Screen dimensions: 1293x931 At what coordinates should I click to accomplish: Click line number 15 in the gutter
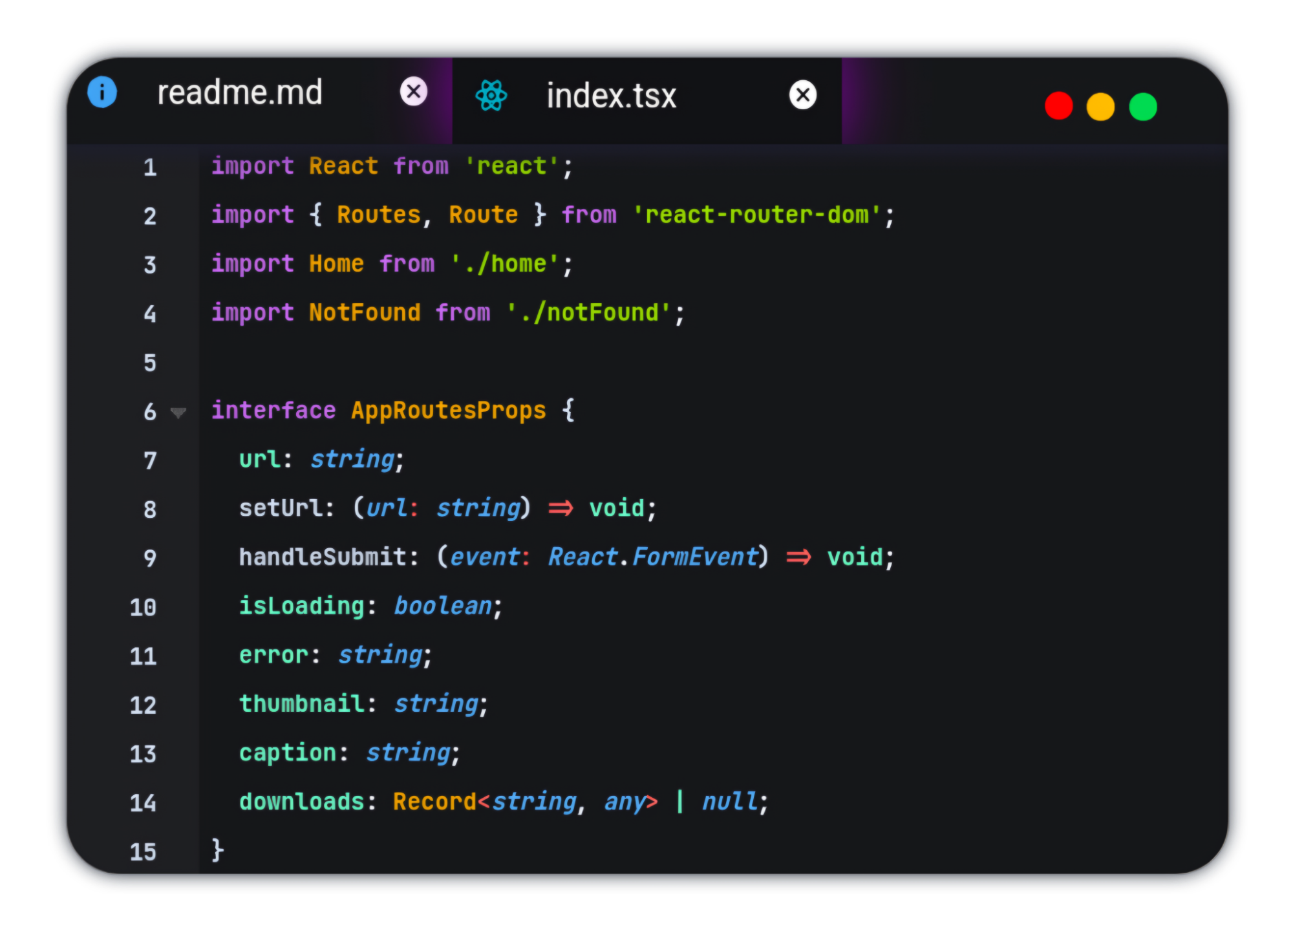[144, 851]
